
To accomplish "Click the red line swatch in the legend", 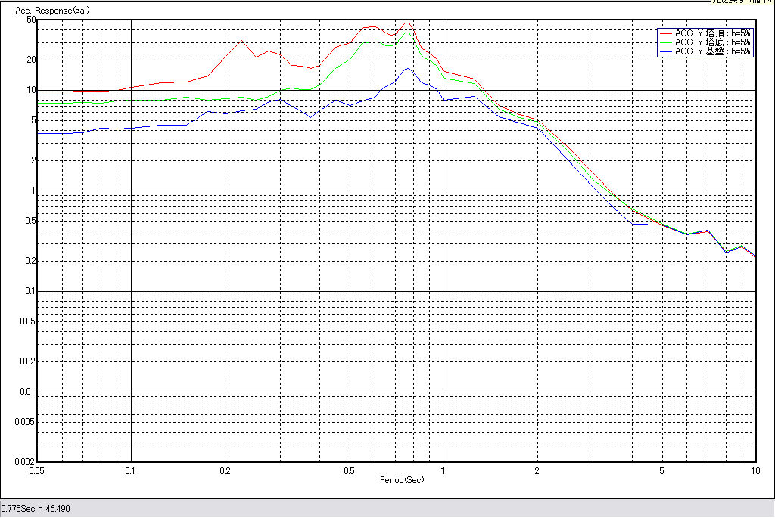I will (x=665, y=34).
